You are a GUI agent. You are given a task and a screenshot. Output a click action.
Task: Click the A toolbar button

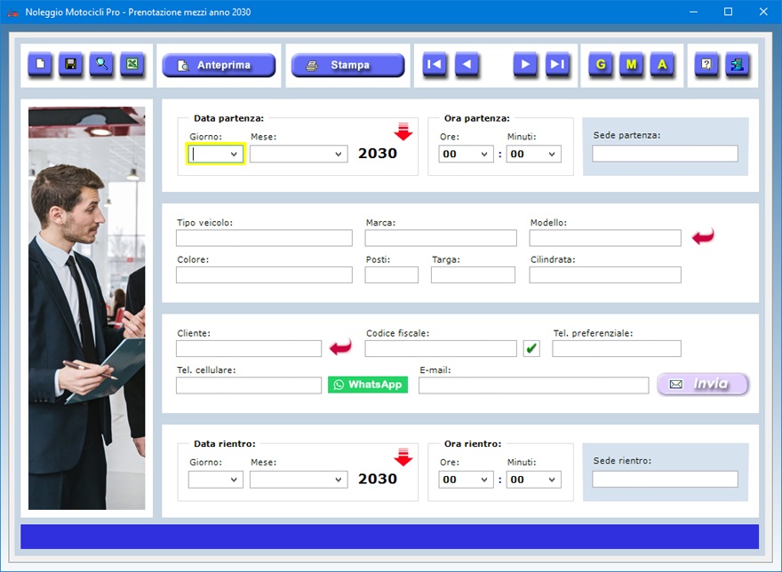point(662,64)
